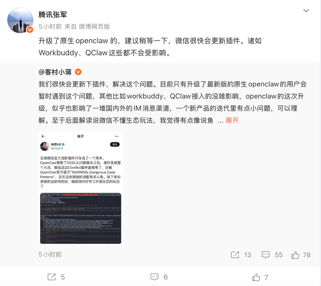Viewport: 321px width, 286px height.
Task: Expand the quoted post with 展开
Action: [x=232, y=120]
